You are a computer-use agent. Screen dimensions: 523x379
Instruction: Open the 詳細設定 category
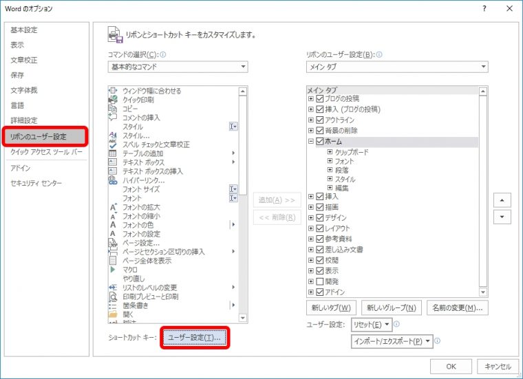pos(24,120)
